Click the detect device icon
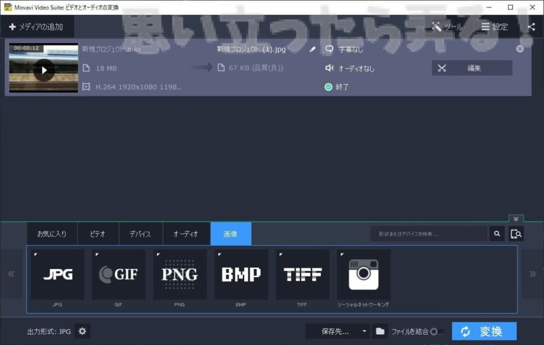Image resolution: width=544 pixels, height=345 pixels. tap(516, 234)
